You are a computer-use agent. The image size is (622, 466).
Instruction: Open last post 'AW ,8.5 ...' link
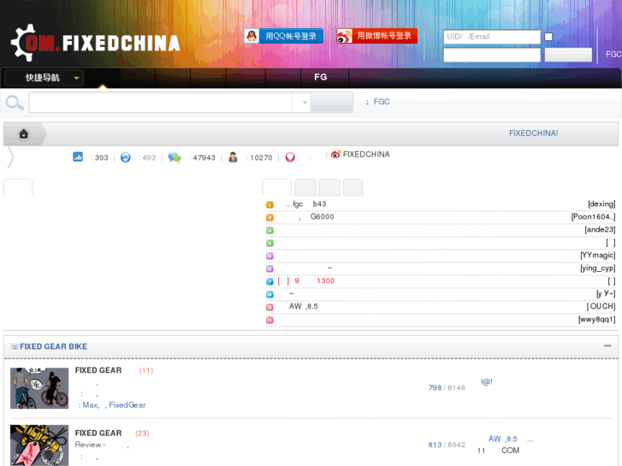click(510, 439)
